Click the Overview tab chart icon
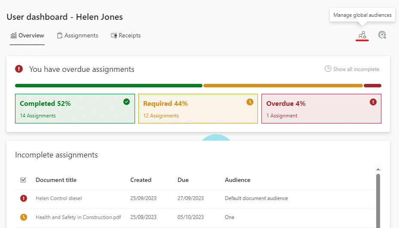This screenshot has width=399, height=228. click(x=13, y=35)
